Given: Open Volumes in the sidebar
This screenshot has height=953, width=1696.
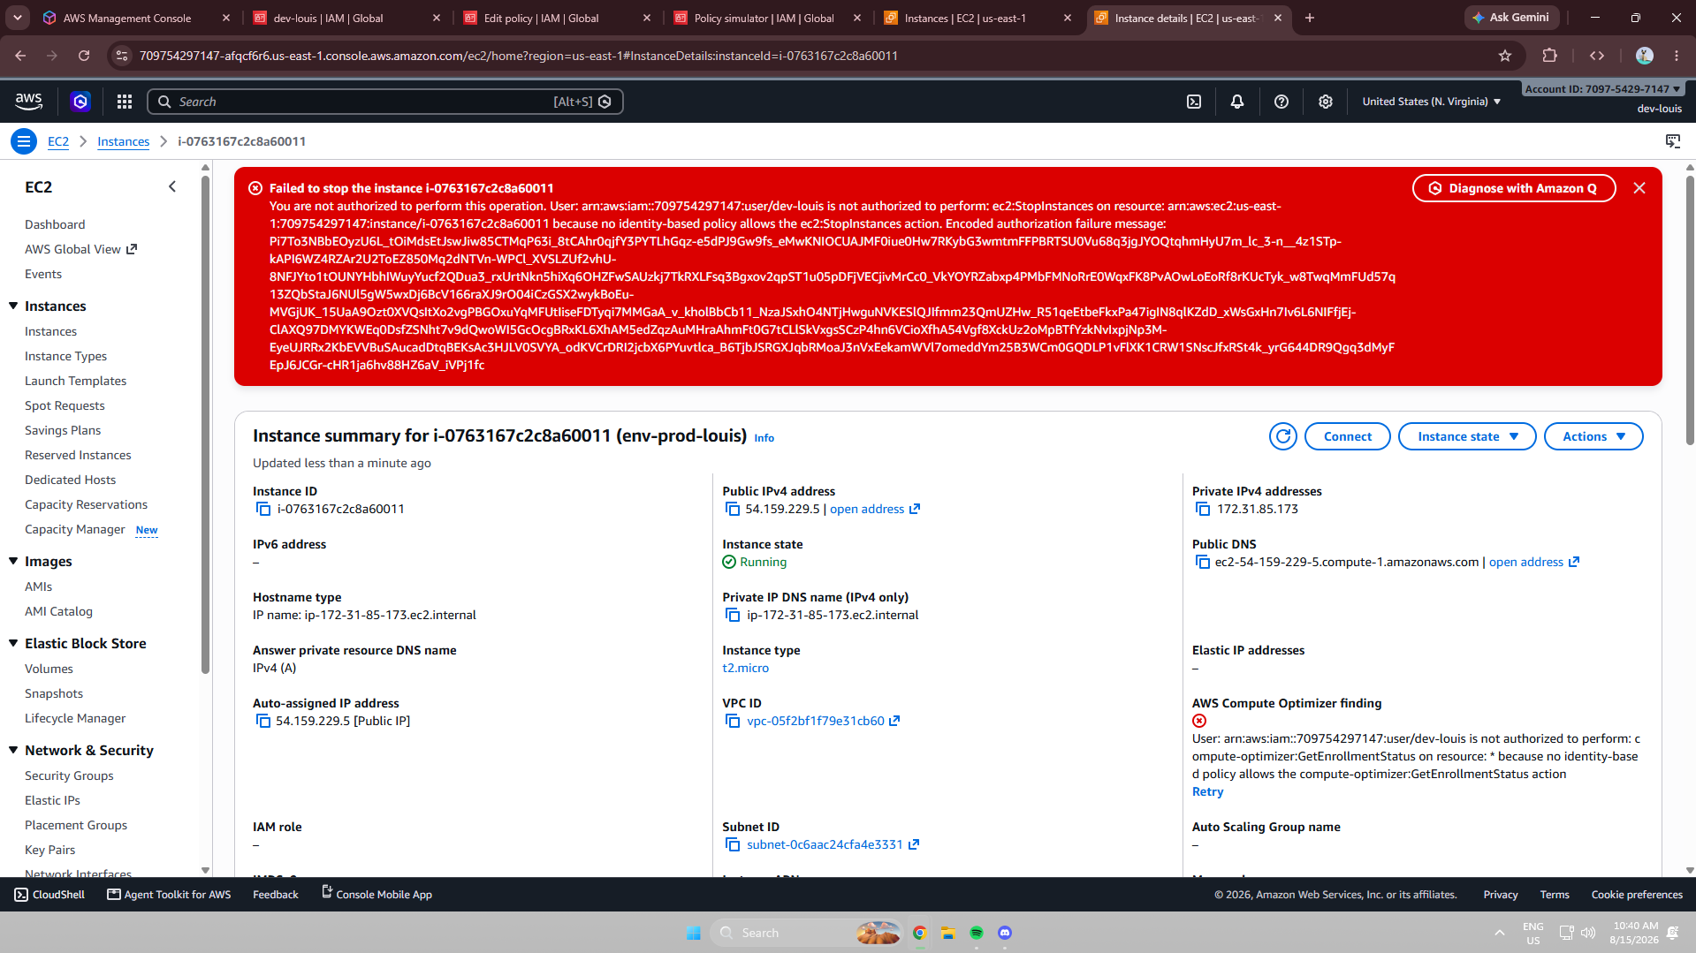Looking at the screenshot, I should coord(49,669).
